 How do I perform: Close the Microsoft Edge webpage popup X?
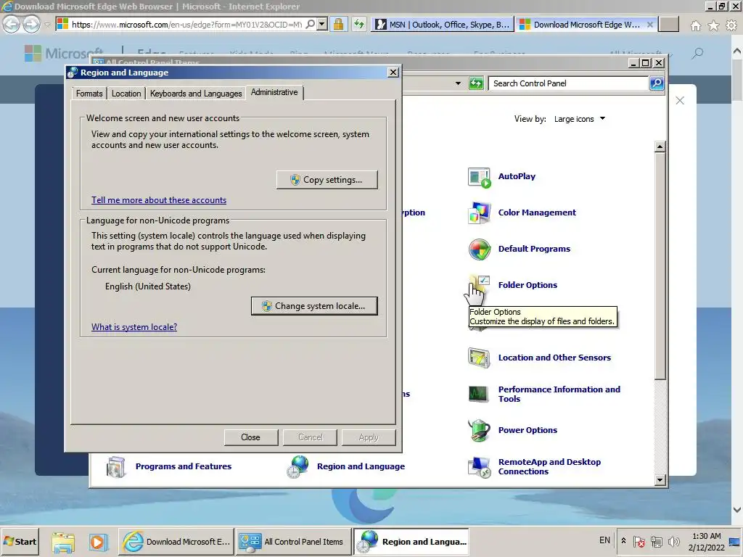[x=680, y=100]
